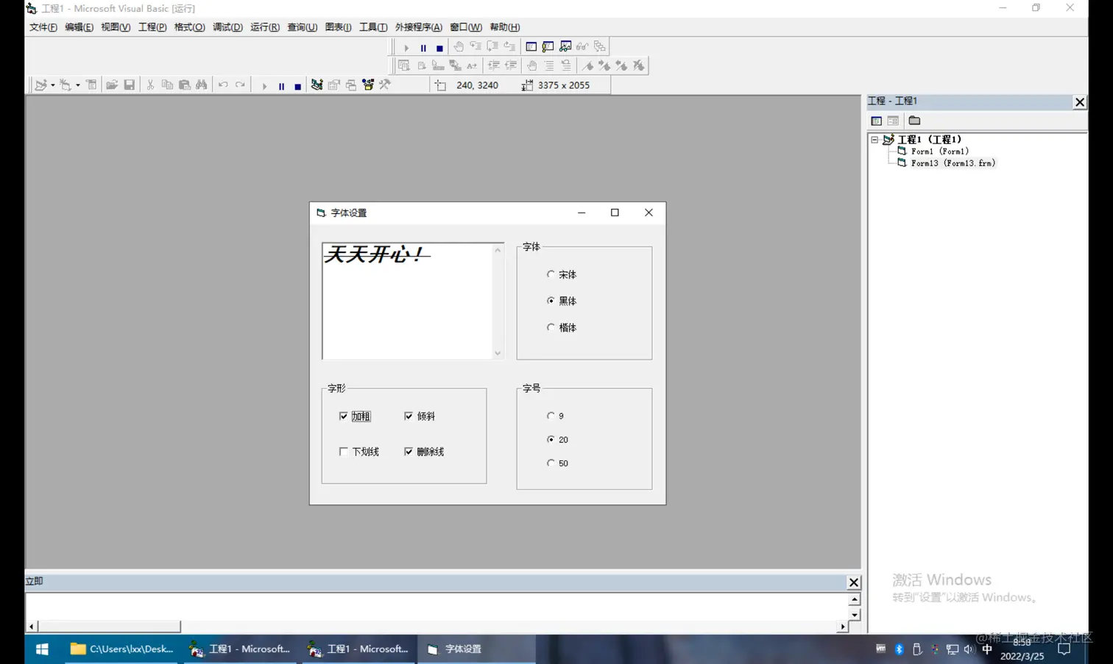Uncheck the 加粗 bold checkbox
Viewport: 1113px width, 664px height.
point(355,416)
